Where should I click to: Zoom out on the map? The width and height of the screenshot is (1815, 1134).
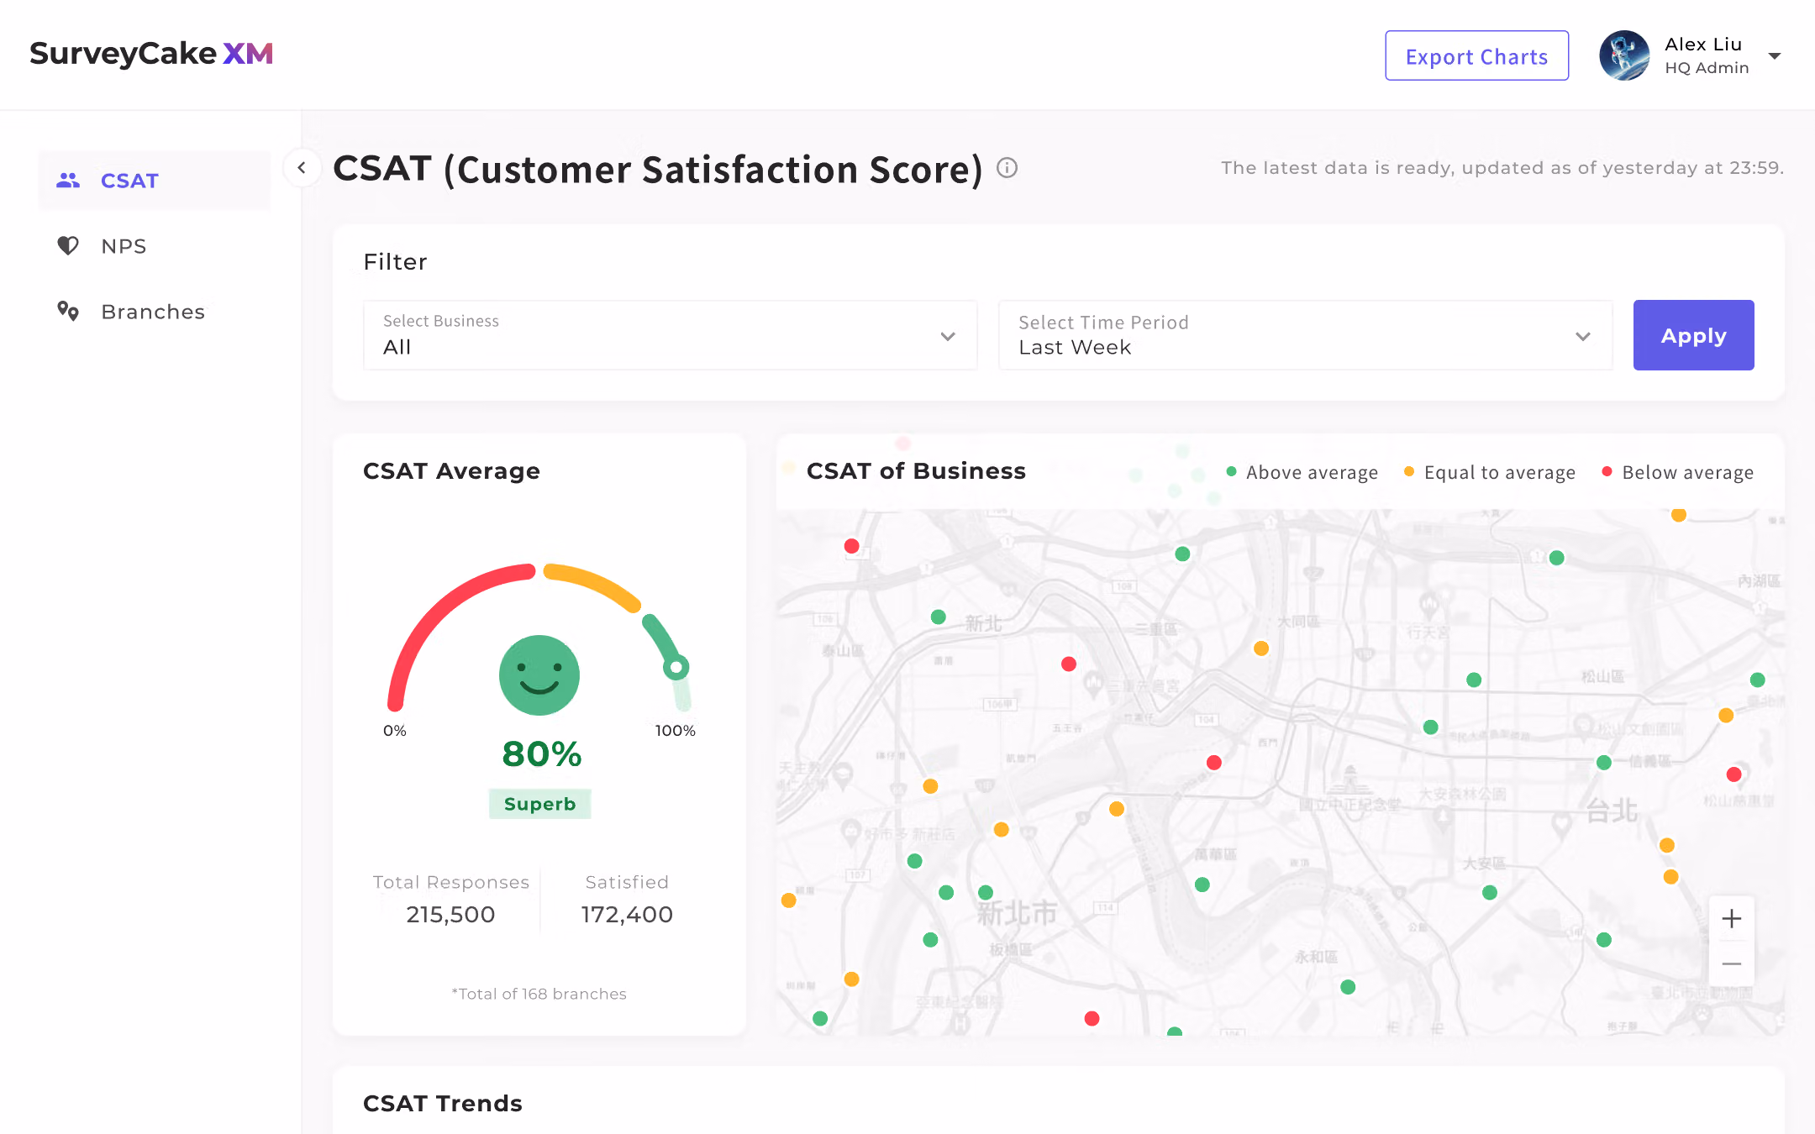1731,964
